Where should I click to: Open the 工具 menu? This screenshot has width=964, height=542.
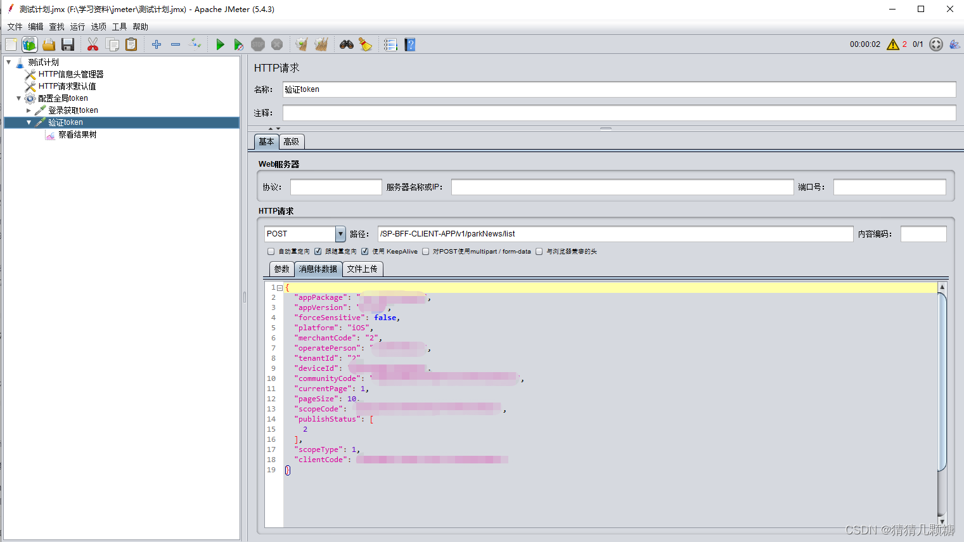[x=119, y=27]
